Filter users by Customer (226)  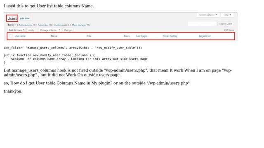(x=61, y=25)
